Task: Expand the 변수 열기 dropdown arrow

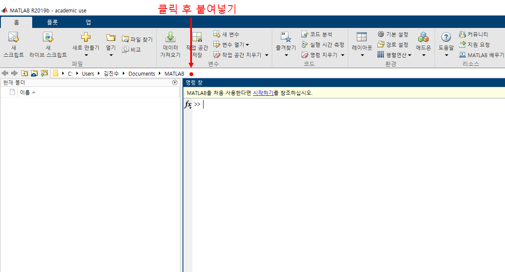Action: pos(247,45)
